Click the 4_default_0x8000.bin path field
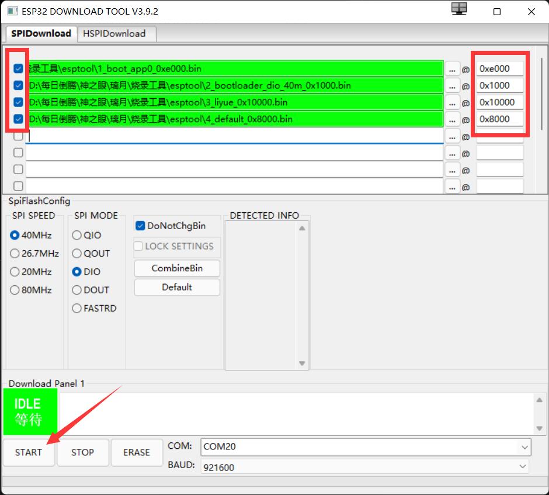 [x=235, y=119]
